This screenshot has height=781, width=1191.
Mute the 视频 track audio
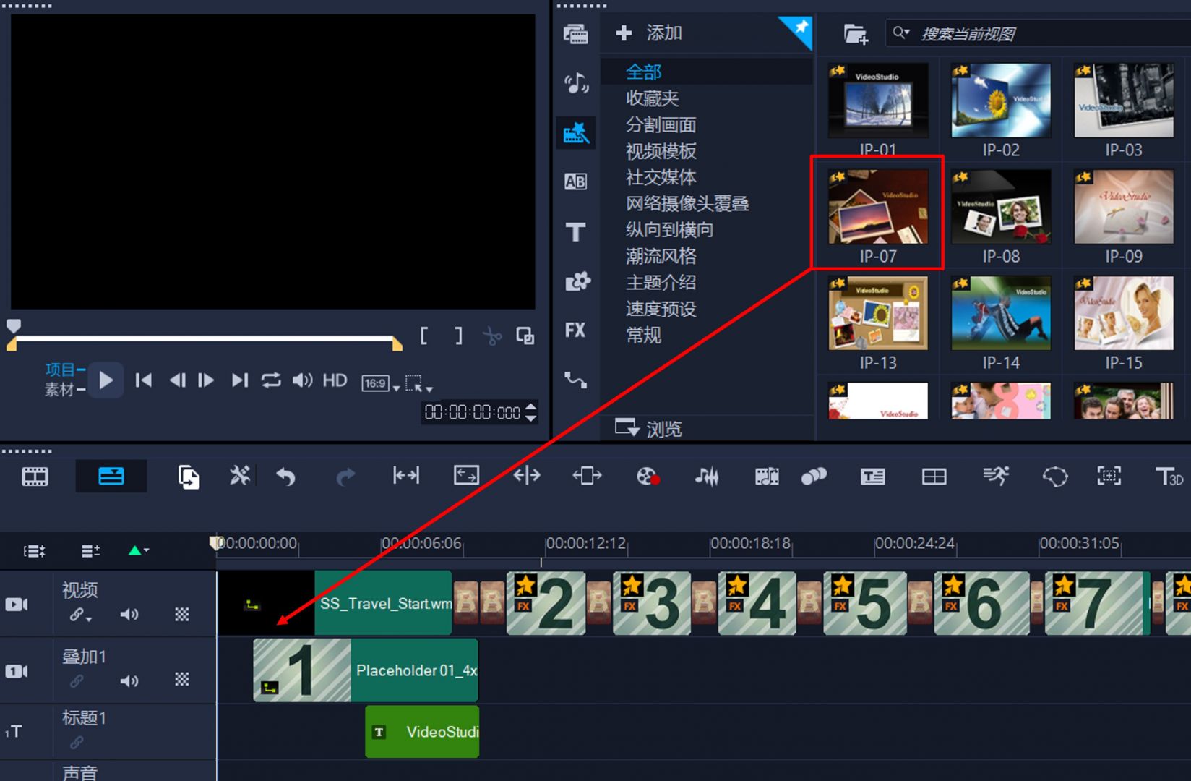click(x=129, y=615)
